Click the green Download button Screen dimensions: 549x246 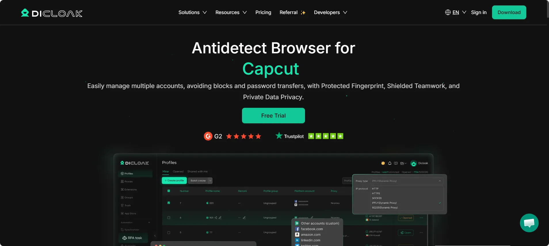pyautogui.click(x=509, y=12)
